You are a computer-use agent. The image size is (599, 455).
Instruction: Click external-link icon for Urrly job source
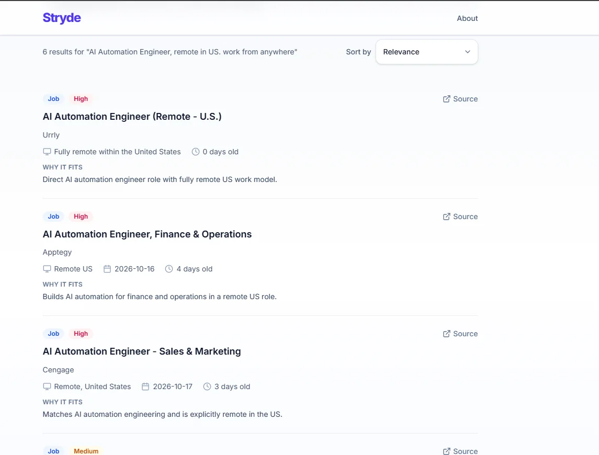pos(447,99)
